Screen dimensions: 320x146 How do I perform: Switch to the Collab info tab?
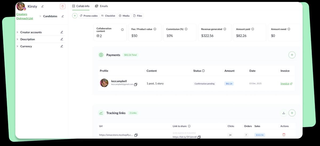81,6
